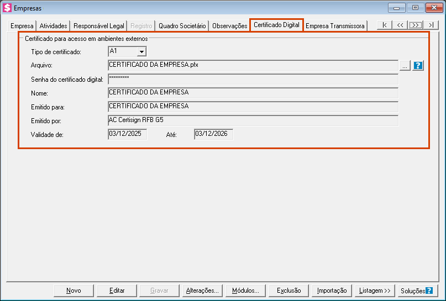This screenshot has height=301, width=446.
Task: Go to the previous record navigation arrow
Action: coord(400,25)
